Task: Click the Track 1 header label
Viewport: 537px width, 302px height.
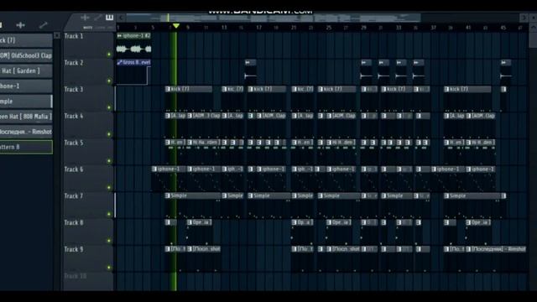Action: (74, 36)
